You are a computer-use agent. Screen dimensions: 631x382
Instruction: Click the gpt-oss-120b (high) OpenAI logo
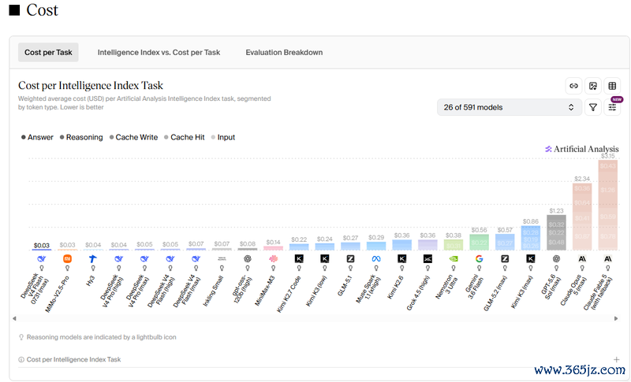click(248, 259)
